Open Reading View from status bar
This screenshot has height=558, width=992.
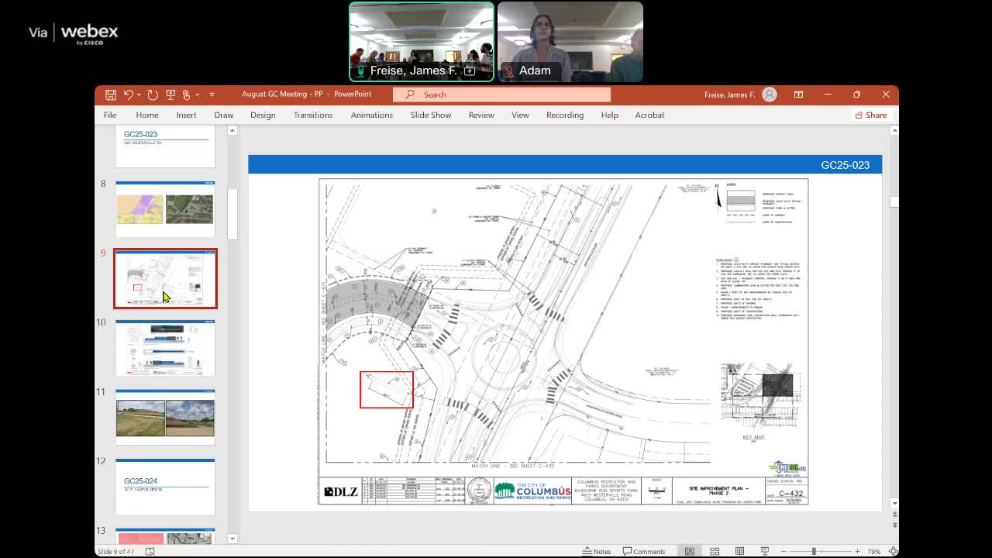coord(739,551)
